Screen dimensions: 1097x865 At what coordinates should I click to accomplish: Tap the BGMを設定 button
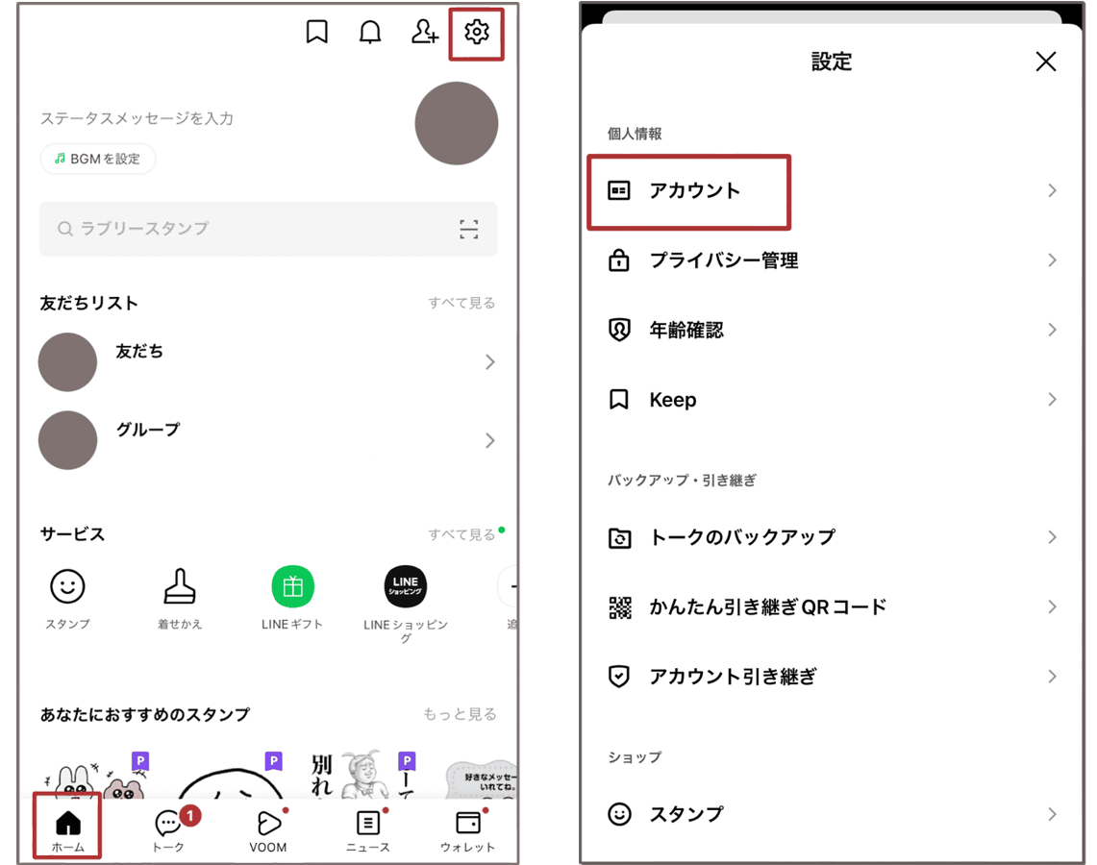click(x=97, y=159)
